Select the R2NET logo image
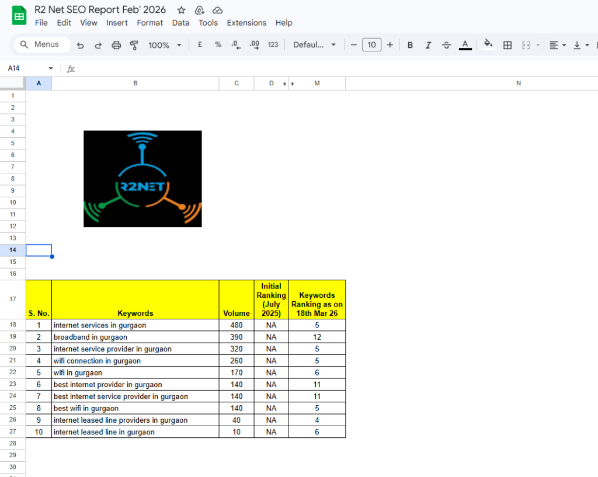 [x=142, y=179]
